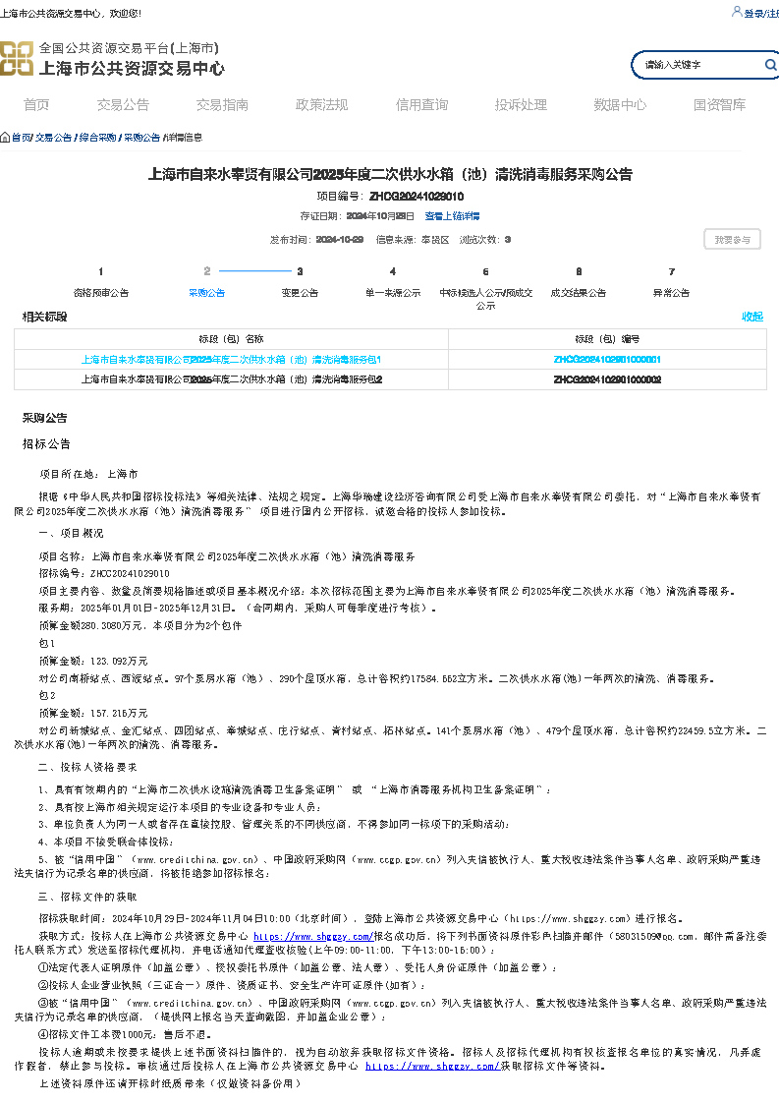
Task: Collapse related sections with 收起
Action: (751, 317)
